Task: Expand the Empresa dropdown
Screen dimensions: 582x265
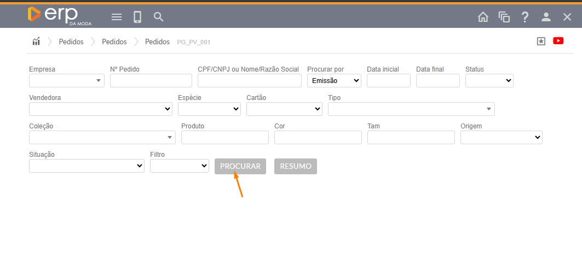Action: [x=66, y=81]
